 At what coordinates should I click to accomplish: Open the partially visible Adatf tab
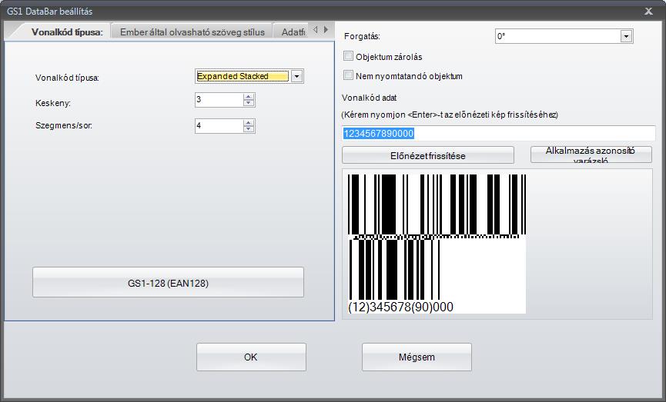[293, 32]
